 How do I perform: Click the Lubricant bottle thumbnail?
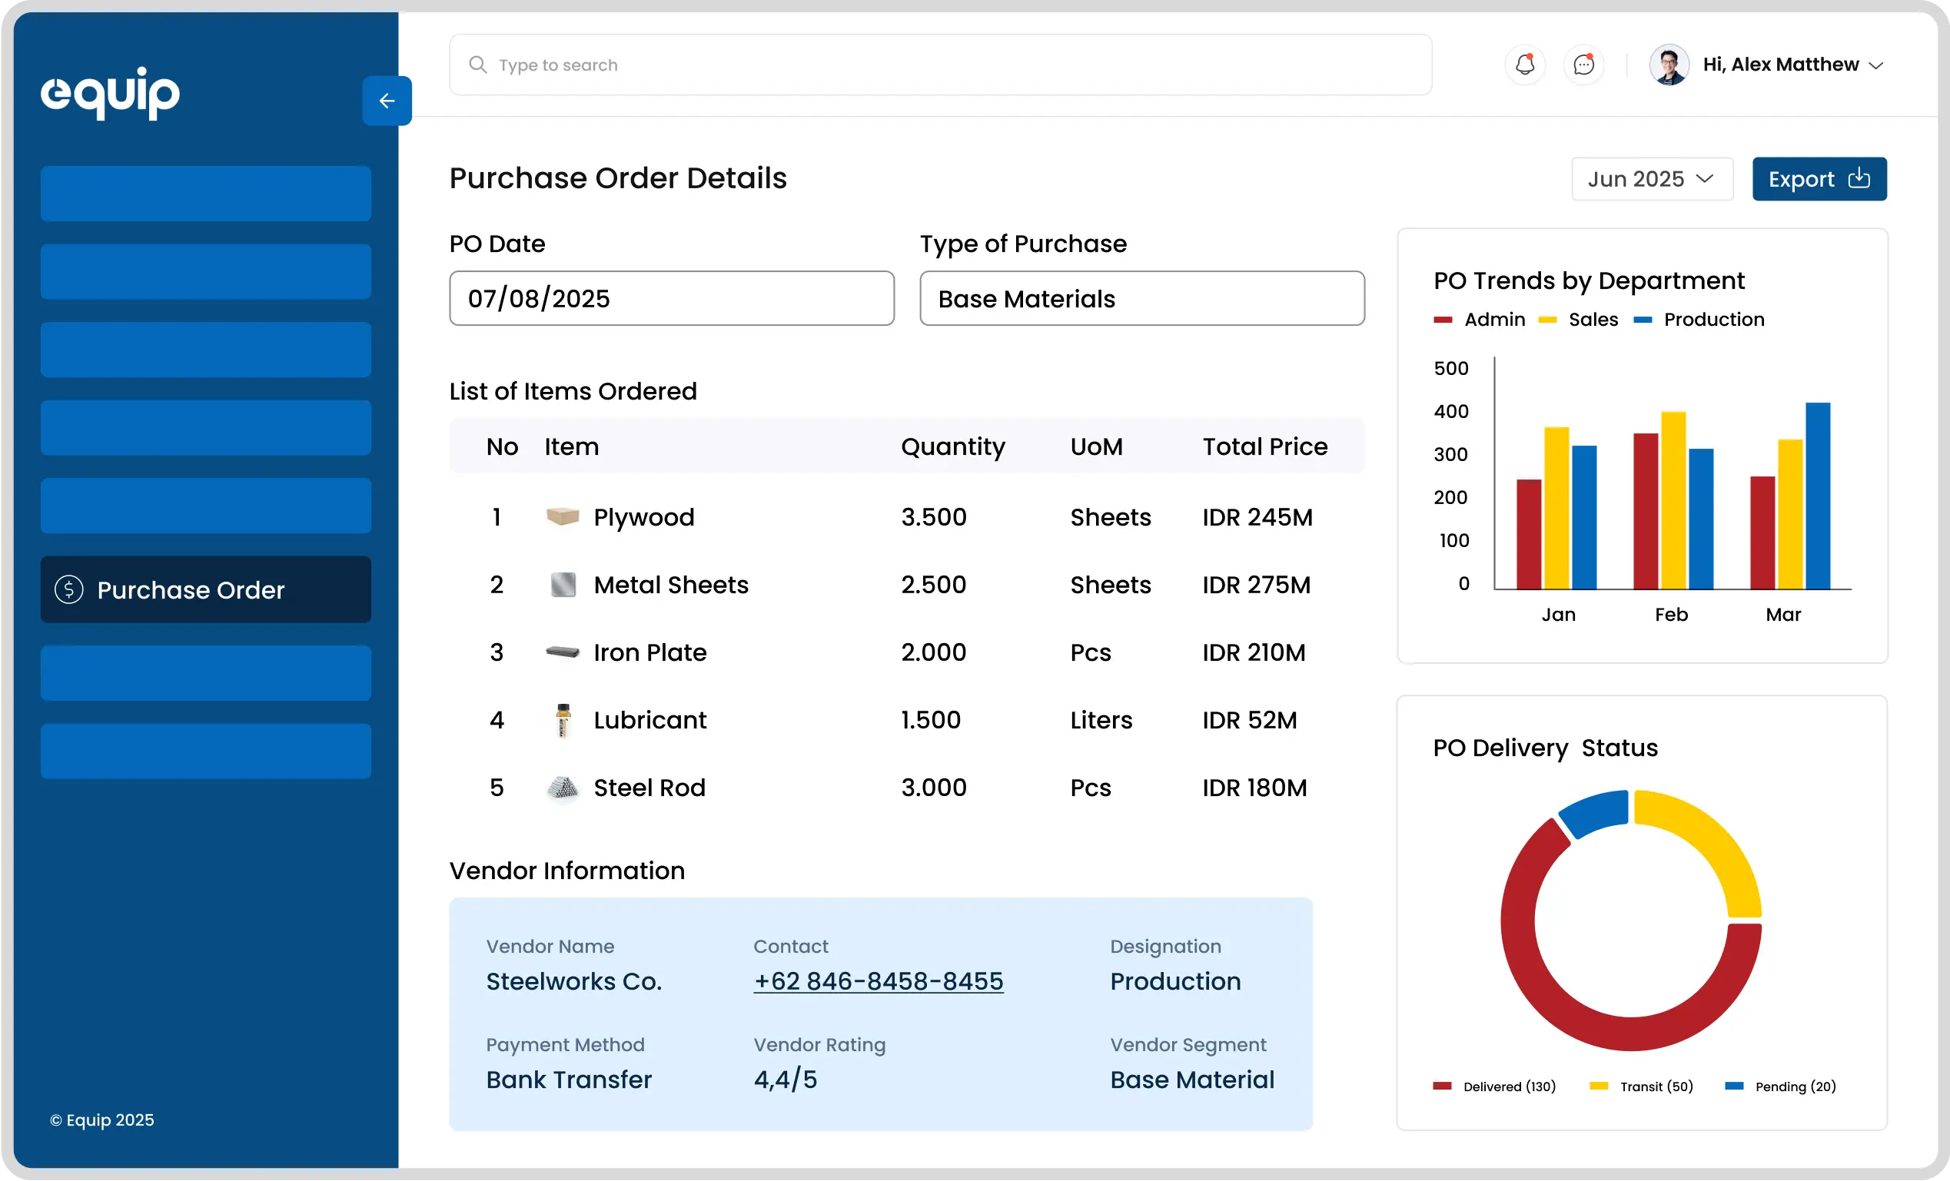[563, 720]
